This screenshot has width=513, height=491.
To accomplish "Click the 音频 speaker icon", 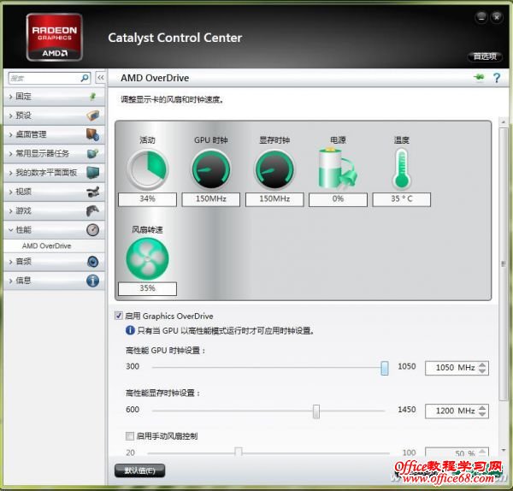I will [x=93, y=262].
